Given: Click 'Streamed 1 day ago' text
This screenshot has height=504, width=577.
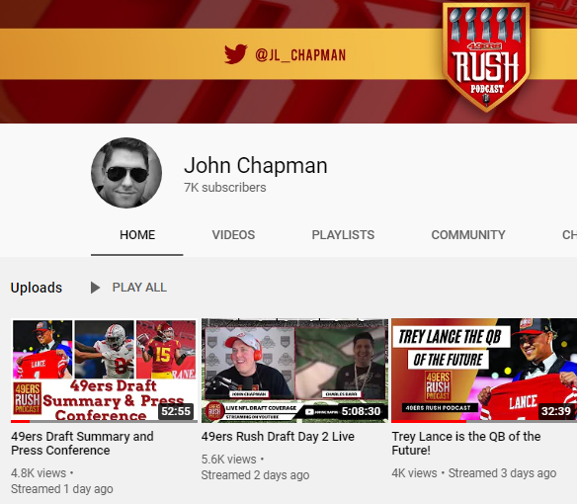Looking at the screenshot, I should pos(62,489).
